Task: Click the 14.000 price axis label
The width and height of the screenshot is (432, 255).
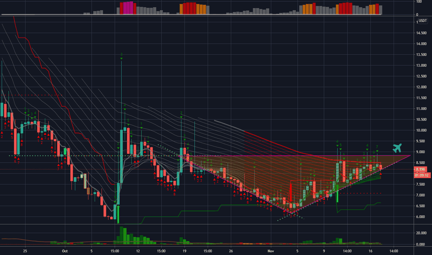Action: click(421, 44)
